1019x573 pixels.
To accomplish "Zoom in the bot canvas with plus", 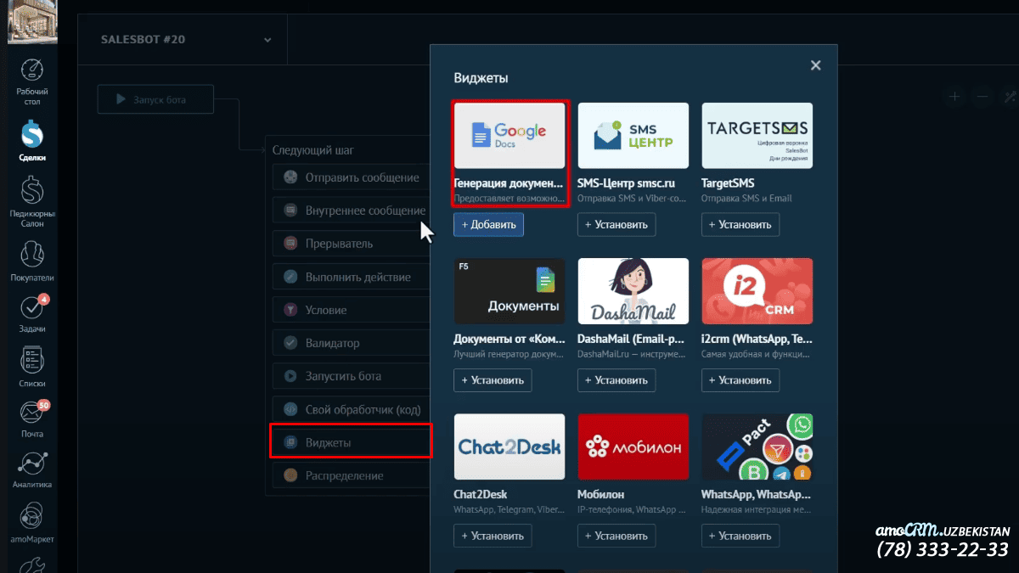I will (x=955, y=97).
